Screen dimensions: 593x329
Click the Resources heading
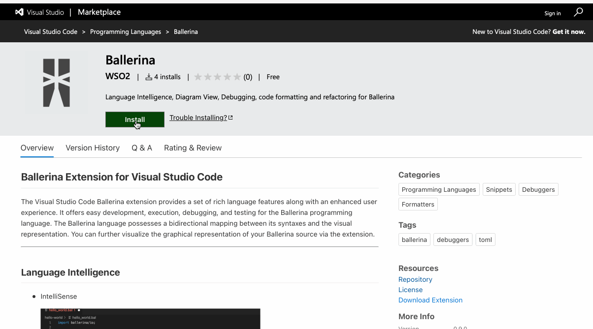click(x=418, y=269)
